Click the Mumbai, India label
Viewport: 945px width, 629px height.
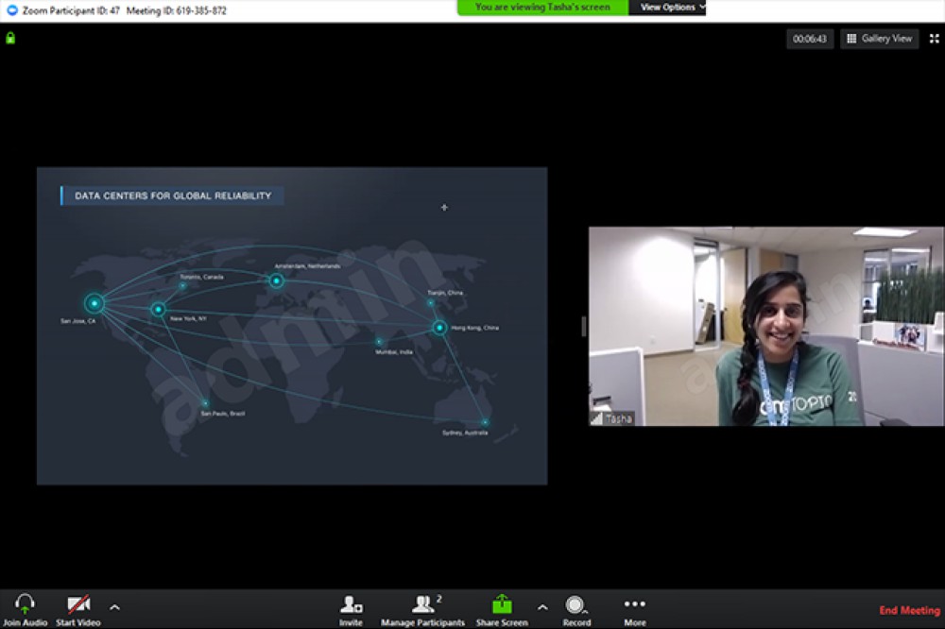(x=394, y=352)
